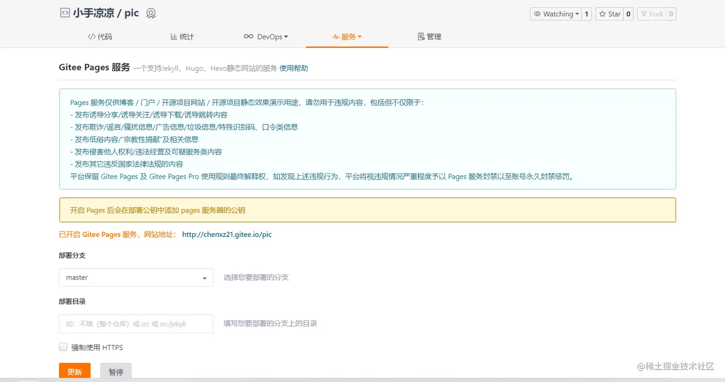Star this repository
Image resolution: width=725 pixels, height=382 pixels.
[x=610, y=14]
